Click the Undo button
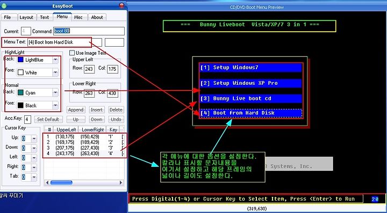Viewport: 387px width, 213px height. pyautogui.click(x=116, y=120)
